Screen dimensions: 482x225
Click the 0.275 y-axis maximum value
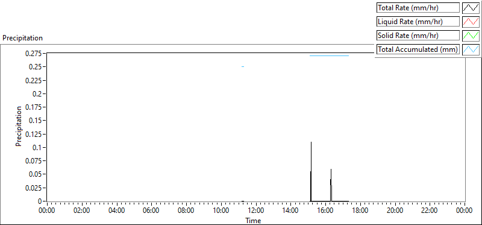(36, 54)
